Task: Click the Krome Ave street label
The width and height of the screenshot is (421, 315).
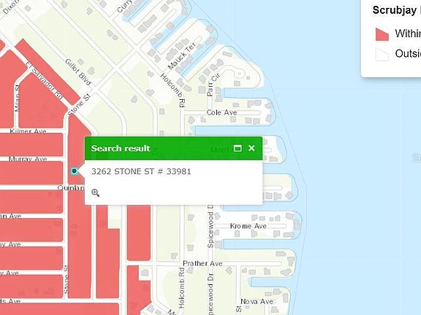Action: (x=248, y=226)
